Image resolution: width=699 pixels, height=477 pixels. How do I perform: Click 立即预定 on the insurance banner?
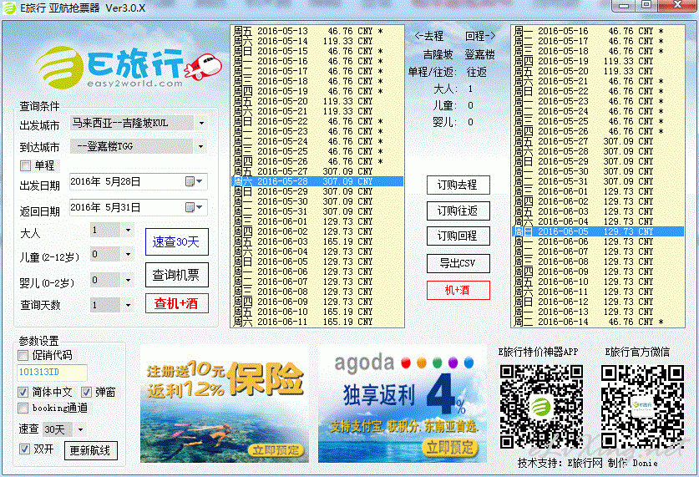(276, 450)
